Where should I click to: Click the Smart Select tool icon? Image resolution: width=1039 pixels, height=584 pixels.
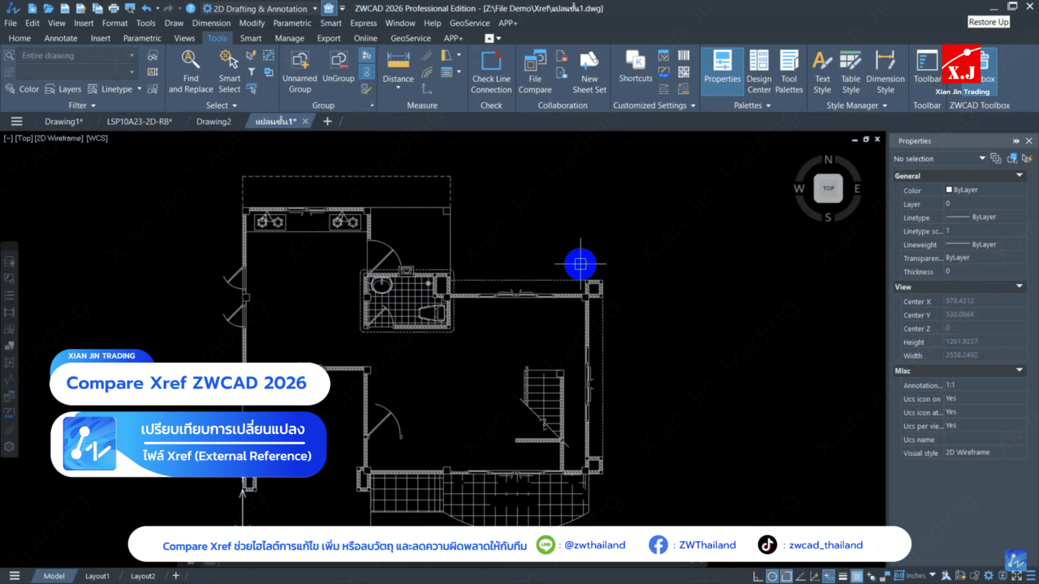coord(230,71)
